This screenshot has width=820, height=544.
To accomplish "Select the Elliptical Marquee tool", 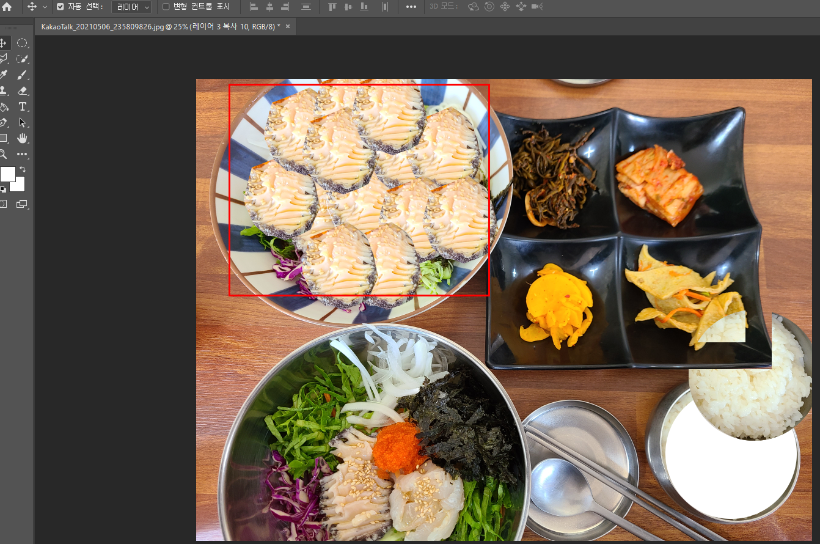I will point(22,43).
